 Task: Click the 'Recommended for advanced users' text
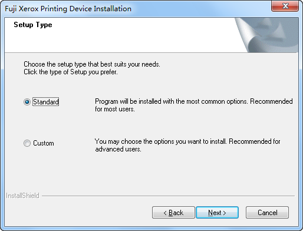(x=188, y=145)
